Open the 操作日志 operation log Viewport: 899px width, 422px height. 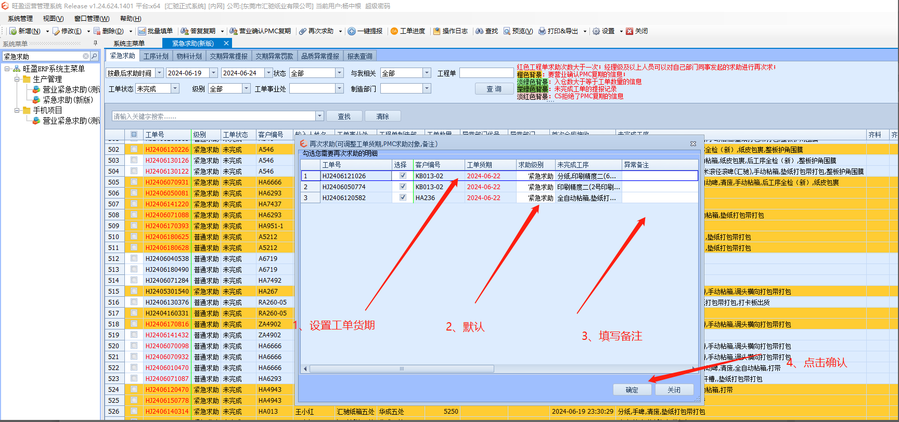click(451, 31)
